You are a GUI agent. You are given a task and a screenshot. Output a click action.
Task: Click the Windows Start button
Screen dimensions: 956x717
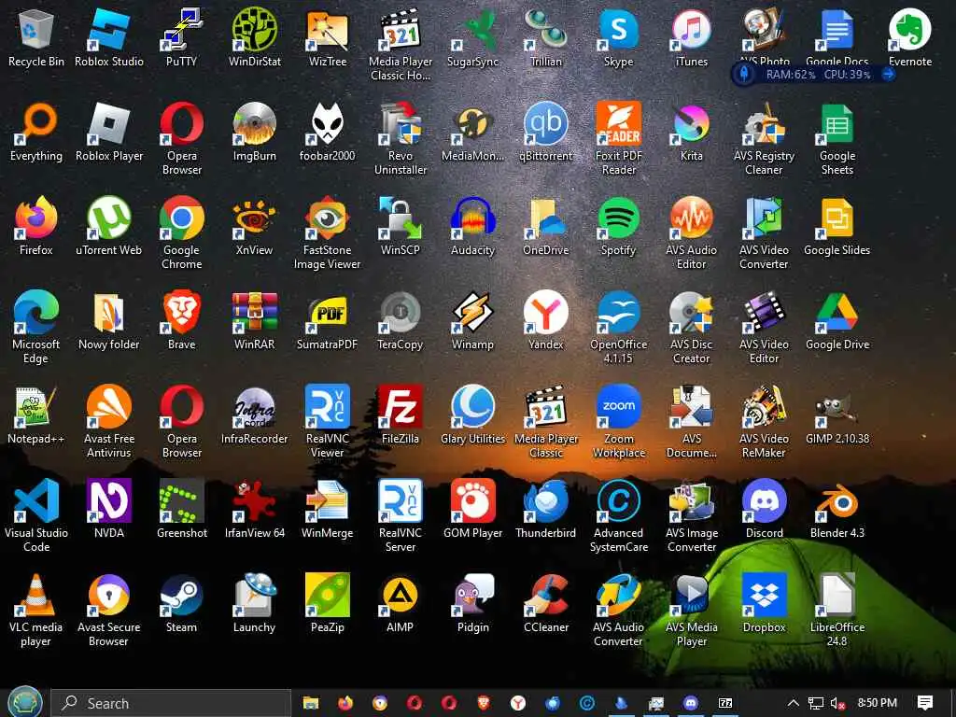[x=25, y=702]
